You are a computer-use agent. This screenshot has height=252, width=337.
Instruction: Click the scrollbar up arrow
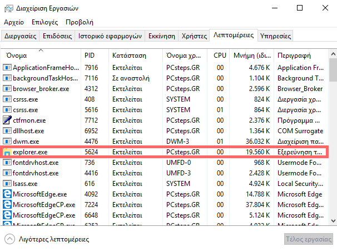tap(333, 54)
